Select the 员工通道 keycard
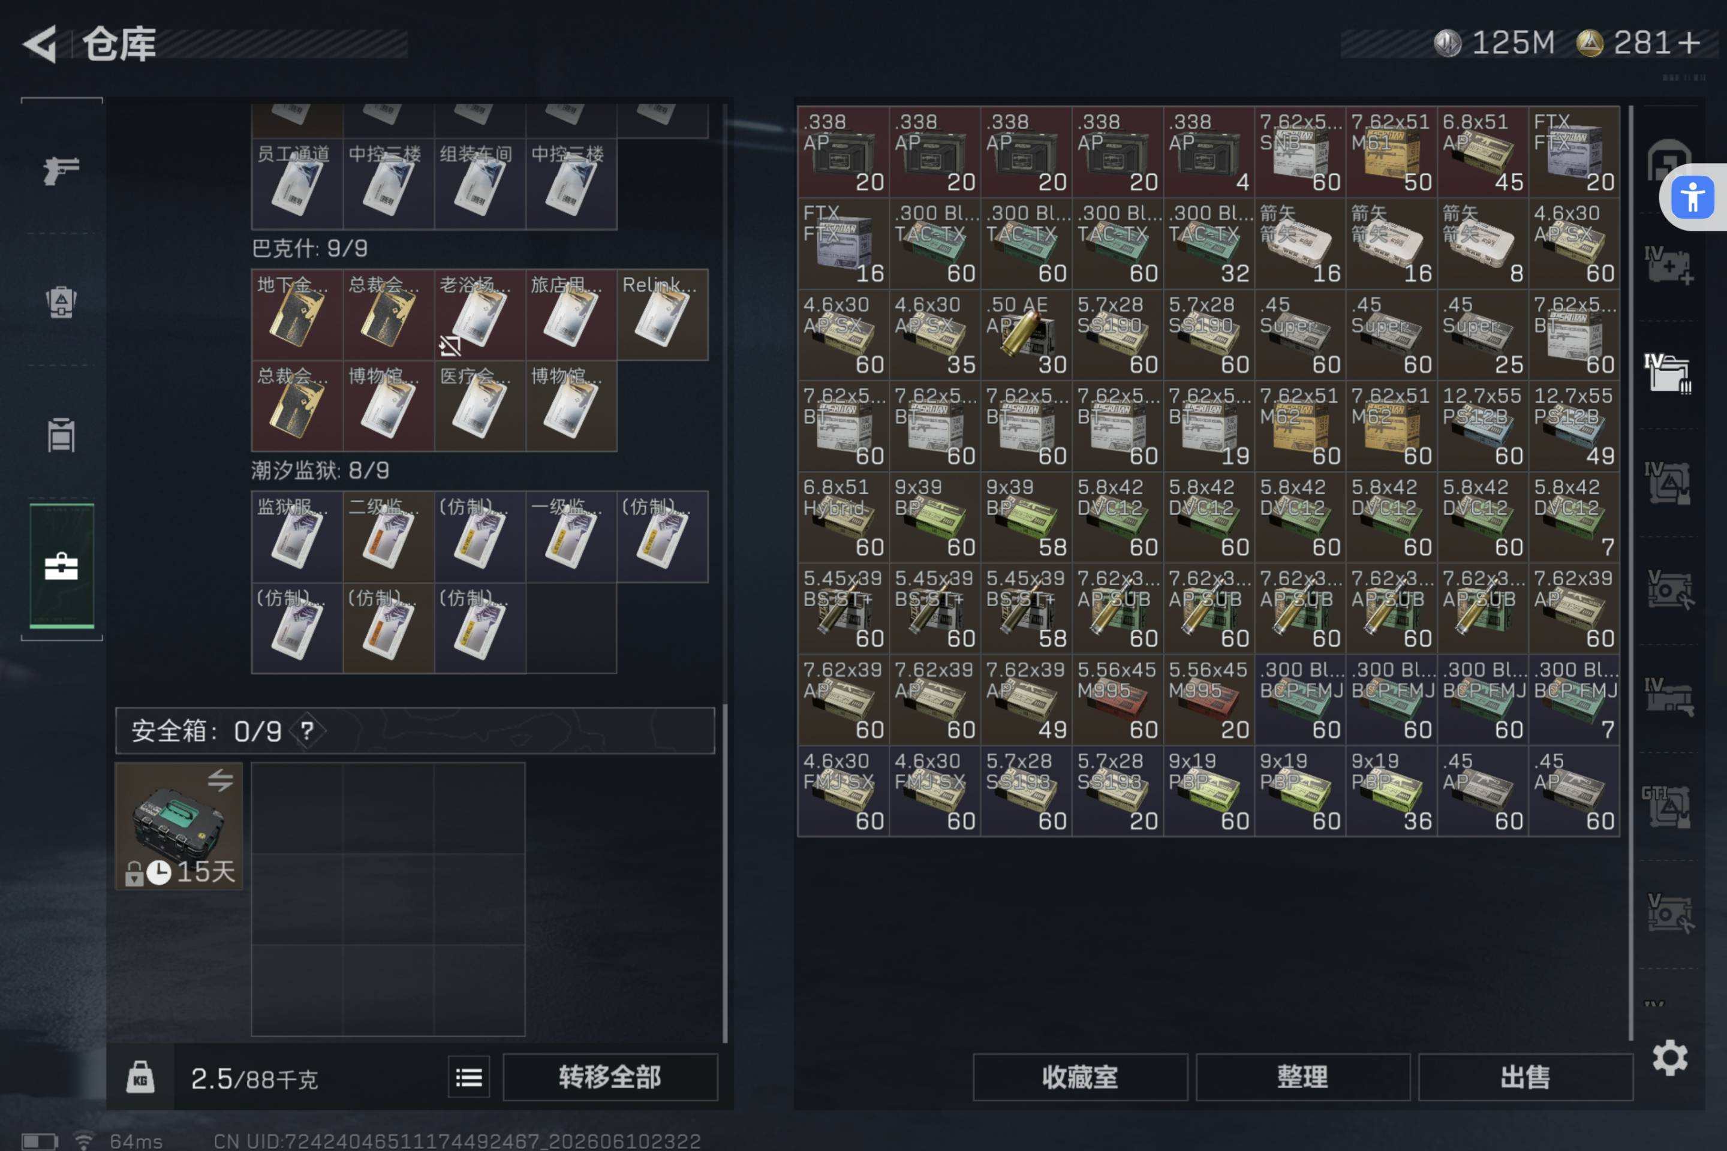The height and width of the screenshot is (1151, 1727). (x=297, y=184)
